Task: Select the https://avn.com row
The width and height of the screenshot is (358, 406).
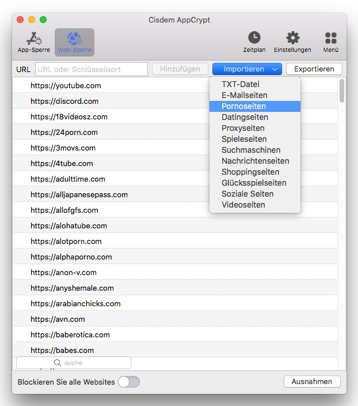Action: [x=175, y=319]
